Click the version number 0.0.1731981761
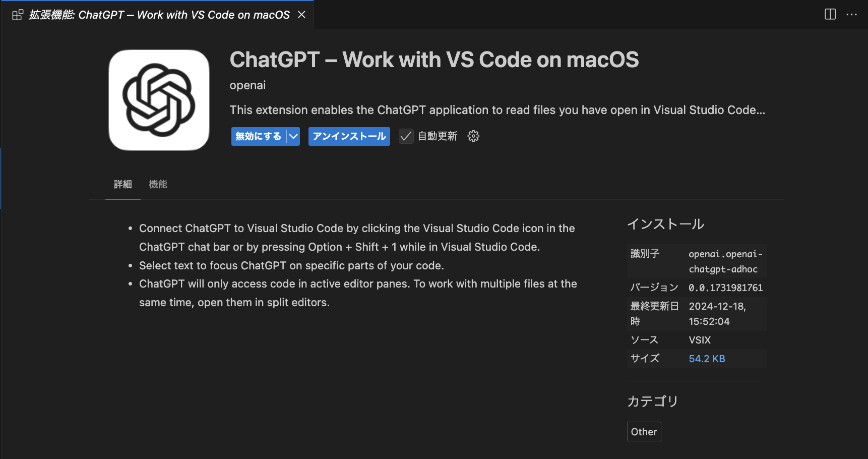The width and height of the screenshot is (868, 459). click(726, 287)
